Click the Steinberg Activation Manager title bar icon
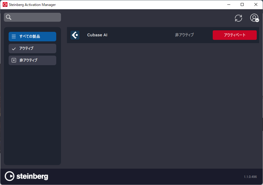The width and height of the screenshot is (263, 185). 5,4
